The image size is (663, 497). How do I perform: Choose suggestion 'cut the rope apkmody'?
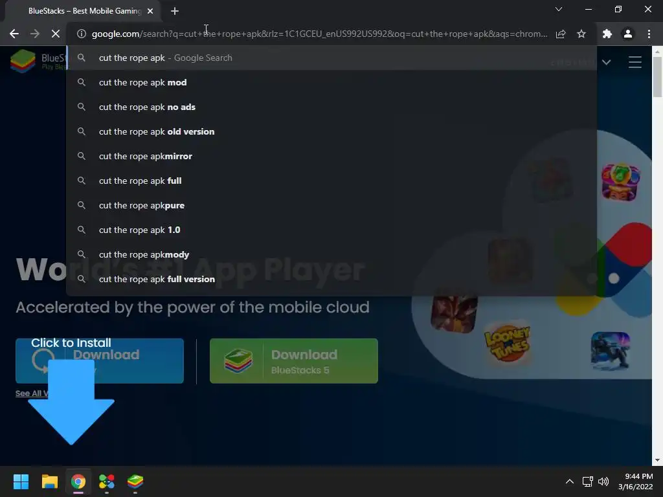[331, 254]
